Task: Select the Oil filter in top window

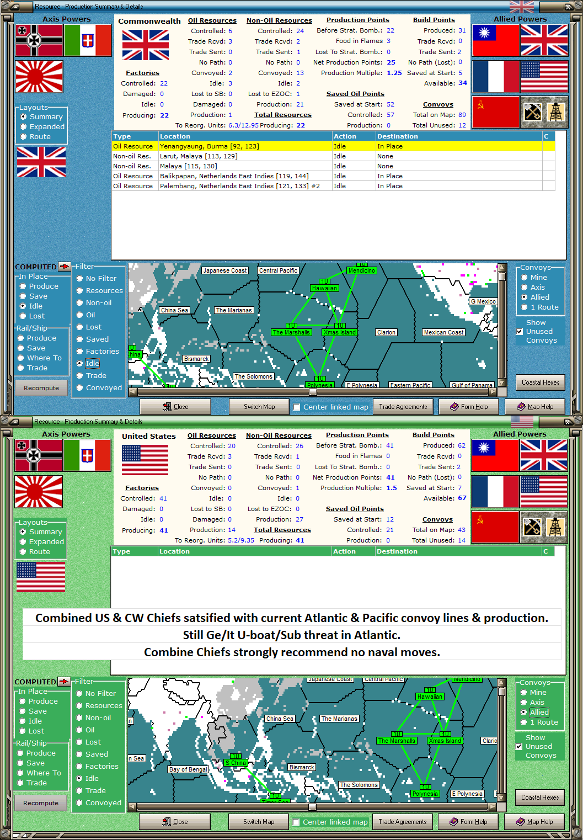Action: pyautogui.click(x=86, y=315)
